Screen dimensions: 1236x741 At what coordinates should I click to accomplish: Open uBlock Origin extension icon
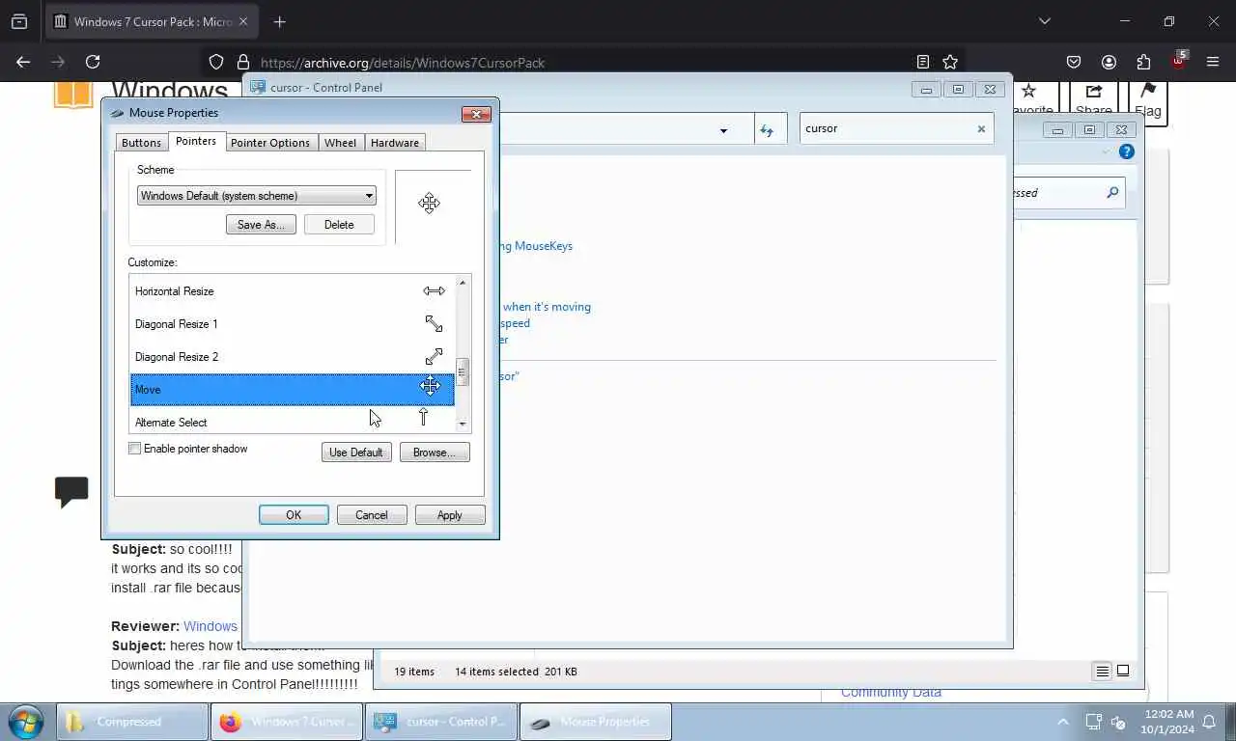point(1178,61)
